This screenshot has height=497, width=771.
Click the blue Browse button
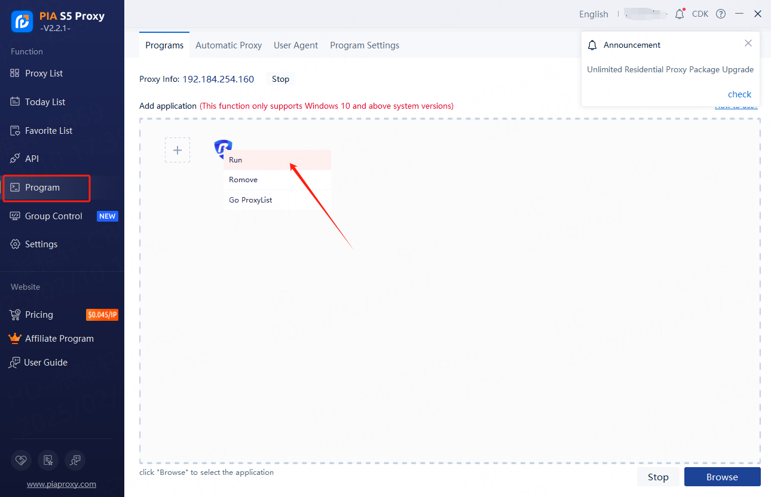722,477
